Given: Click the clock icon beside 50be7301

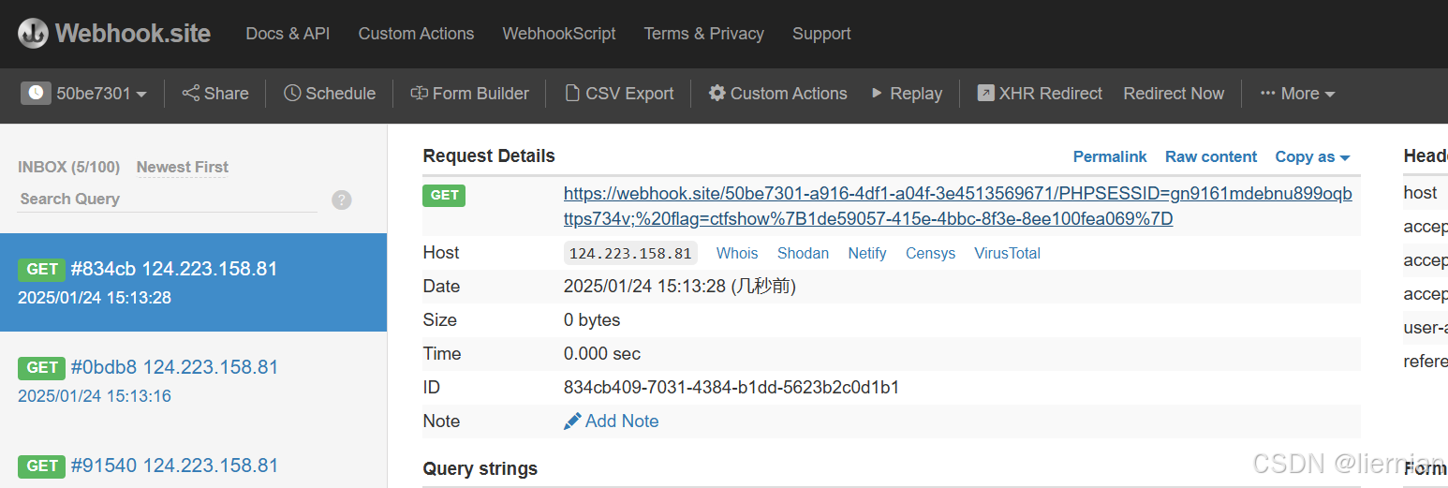Looking at the screenshot, I should tap(36, 93).
